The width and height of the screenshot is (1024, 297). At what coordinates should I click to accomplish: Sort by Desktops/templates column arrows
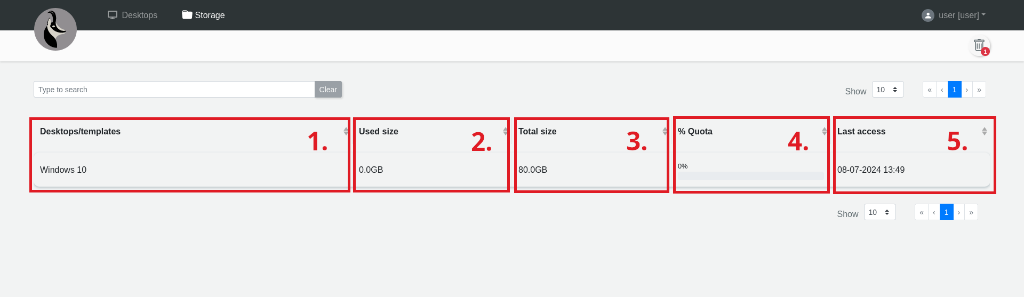(346, 131)
